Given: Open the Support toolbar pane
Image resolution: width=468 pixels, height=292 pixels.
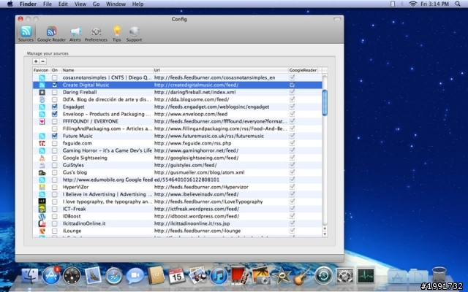Looking at the screenshot, I should tap(134, 34).
